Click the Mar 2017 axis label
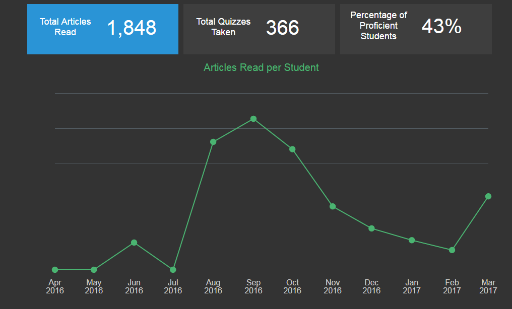The image size is (512, 309). click(x=488, y=286)
